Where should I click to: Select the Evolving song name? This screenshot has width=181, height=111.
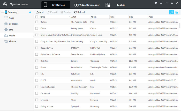[x=44, y=100]
